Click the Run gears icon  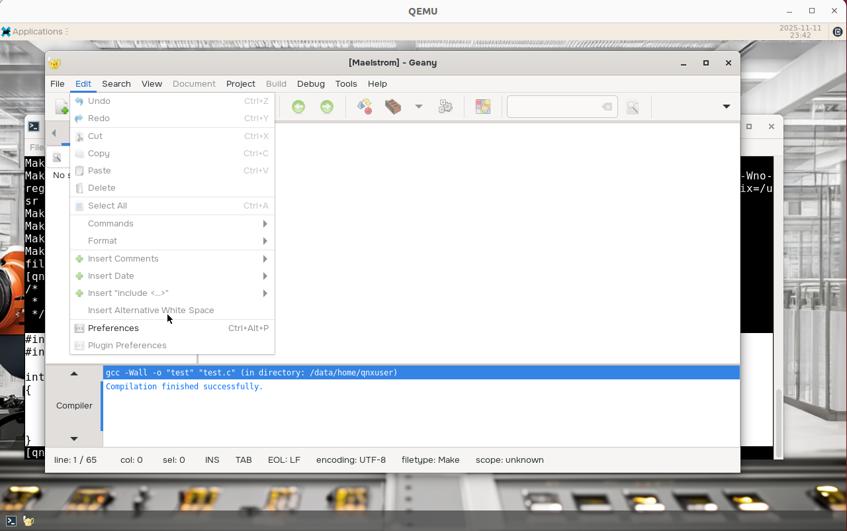click(x=445, y=107)
